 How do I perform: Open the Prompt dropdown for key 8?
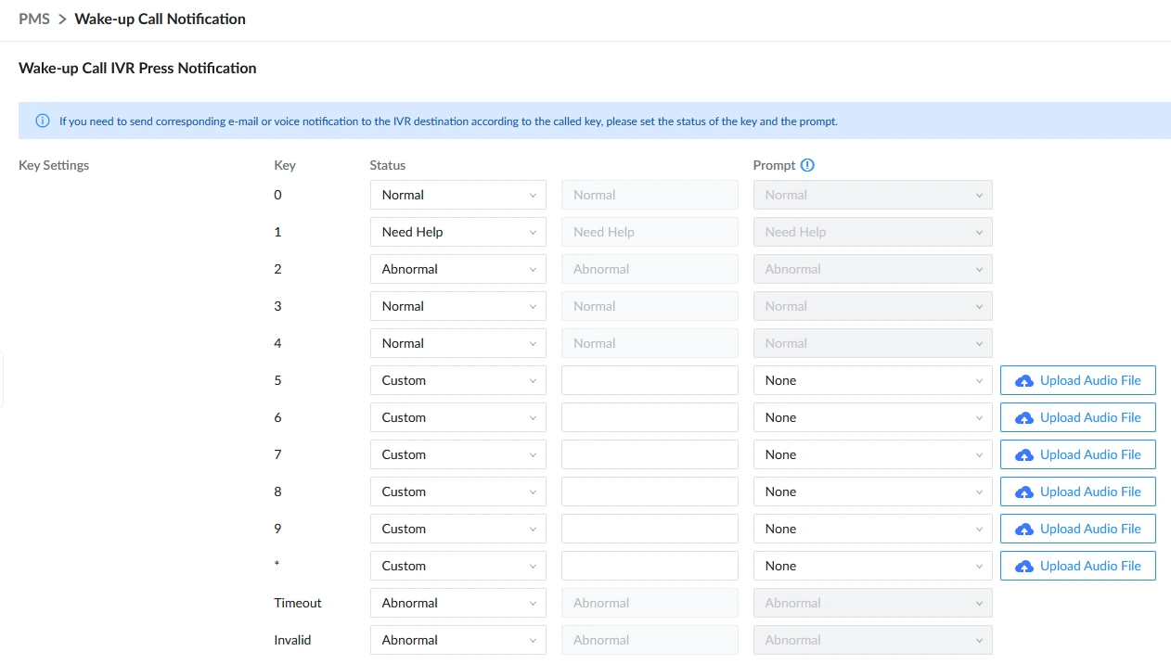(x=873, y=492)
